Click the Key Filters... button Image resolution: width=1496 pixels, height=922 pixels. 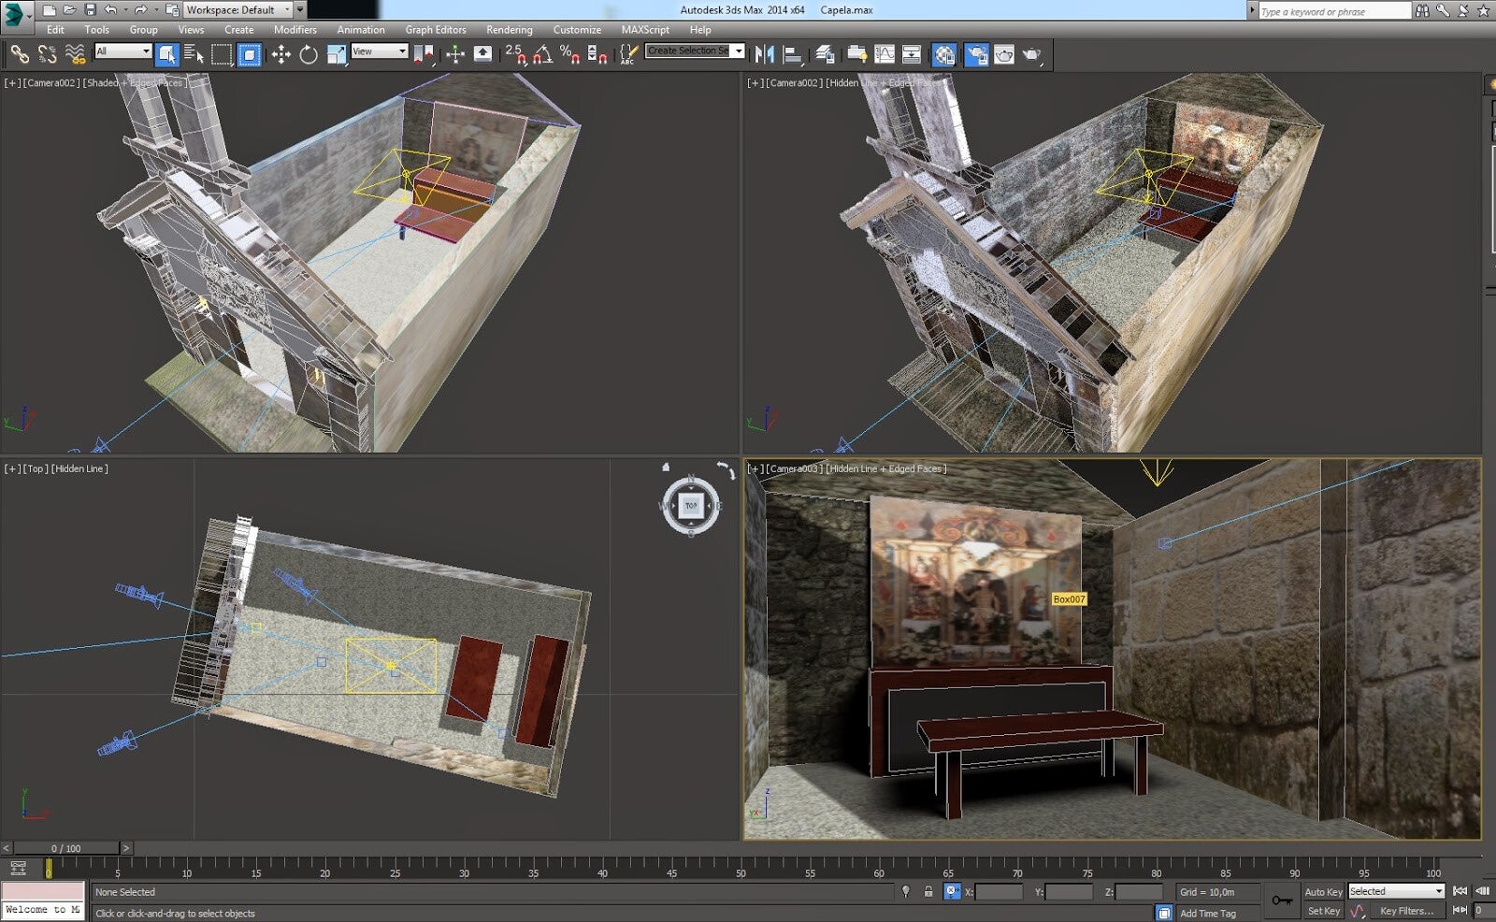click(x=1406, y=911)
